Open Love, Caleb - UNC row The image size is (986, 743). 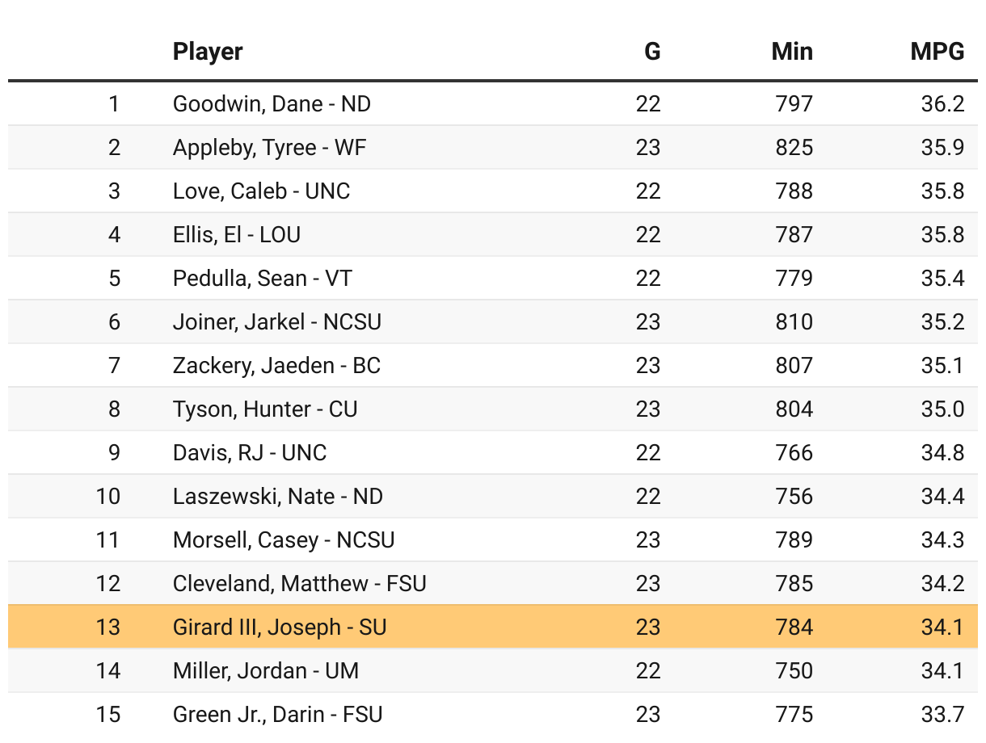493,191
